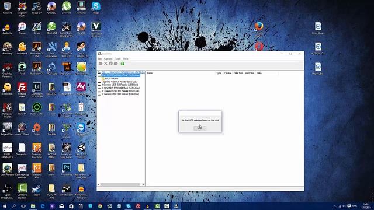
Task: Open the Help menu
Action: click(x=126, y=58)
